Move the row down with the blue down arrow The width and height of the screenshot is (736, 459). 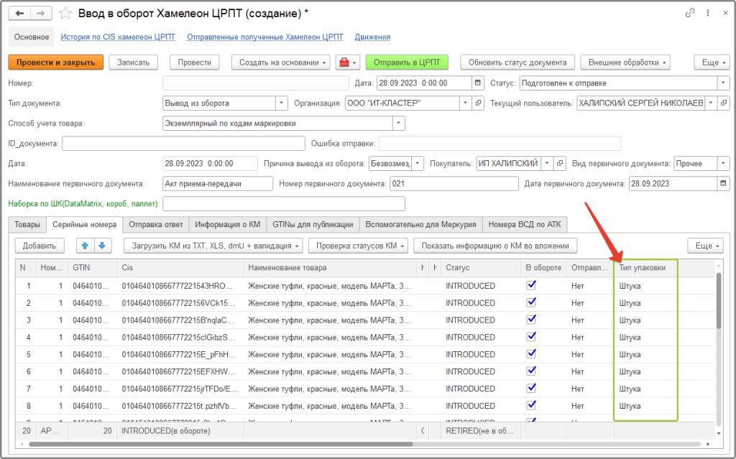pos(102,246)
